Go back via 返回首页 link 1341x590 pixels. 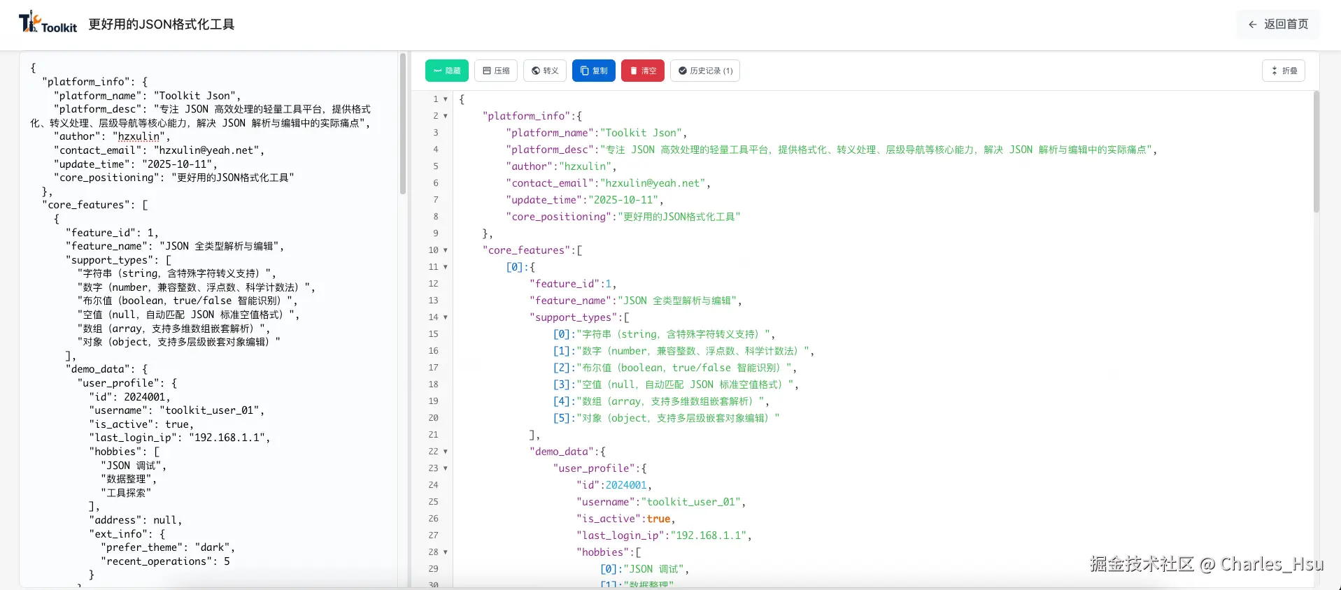coord(1278,24)
